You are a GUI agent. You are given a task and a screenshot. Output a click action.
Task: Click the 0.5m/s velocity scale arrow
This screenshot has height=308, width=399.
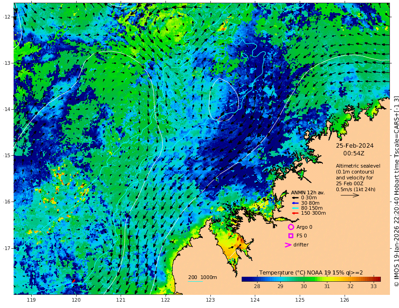point(350,195)
